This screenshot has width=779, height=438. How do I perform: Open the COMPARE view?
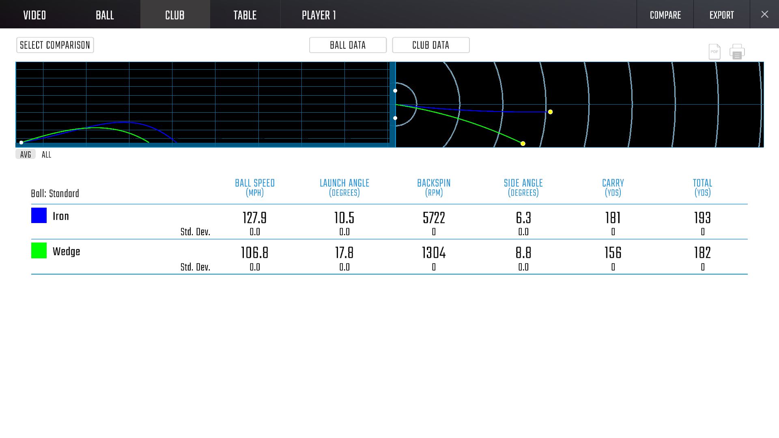tap(665, 15)
